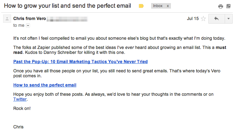Viewport: 238px width, 133px height.
Task: Follow the Twitter link
Action: coord(20,99)
